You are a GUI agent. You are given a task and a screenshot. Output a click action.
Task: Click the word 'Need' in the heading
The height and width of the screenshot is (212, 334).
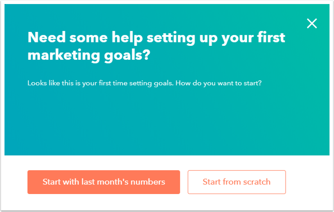[44, 37]
